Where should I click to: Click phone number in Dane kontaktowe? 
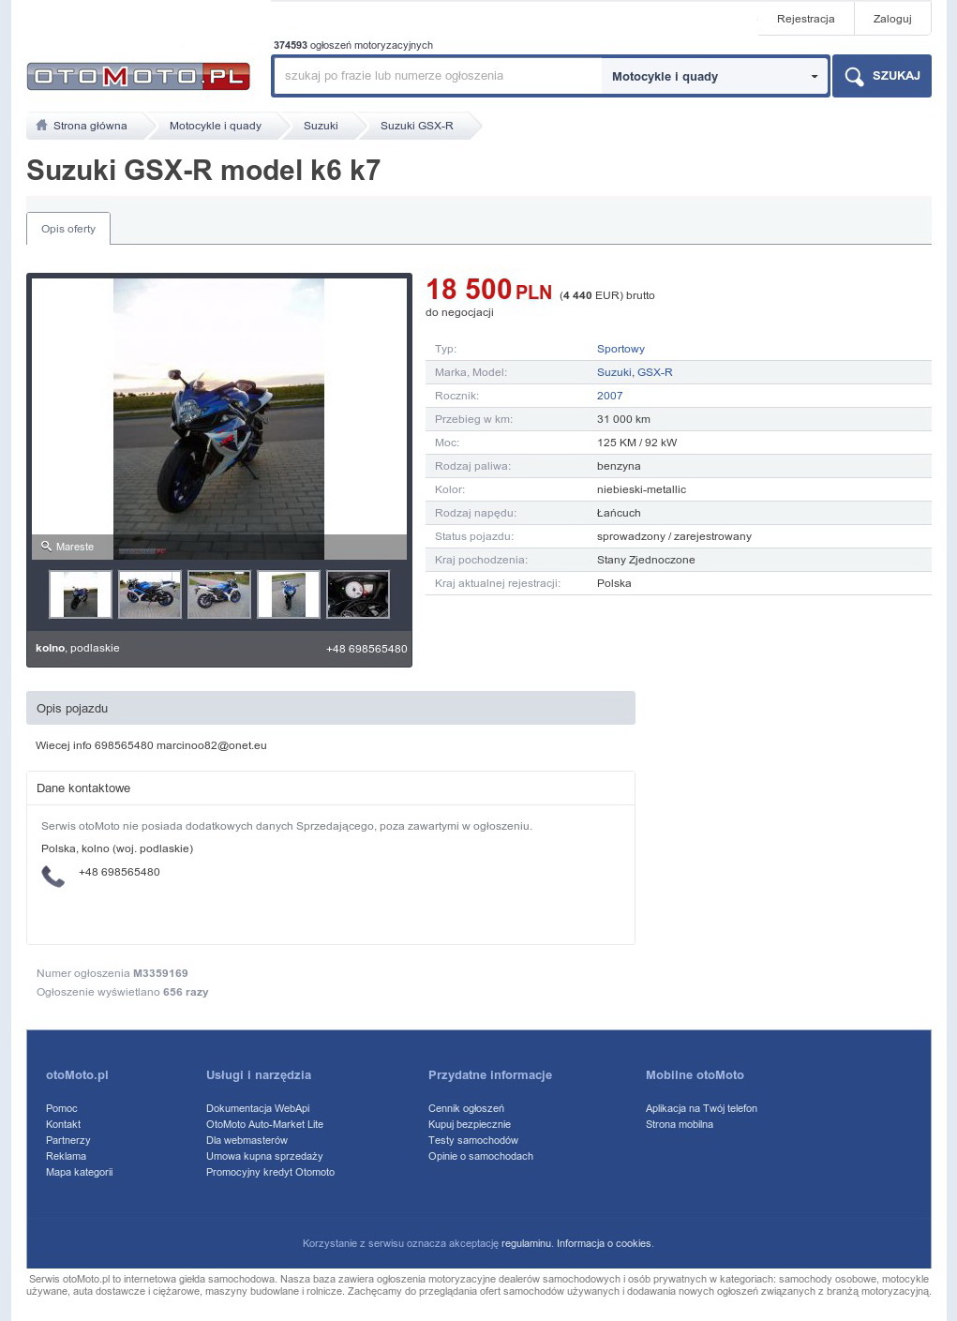[119, 872]
